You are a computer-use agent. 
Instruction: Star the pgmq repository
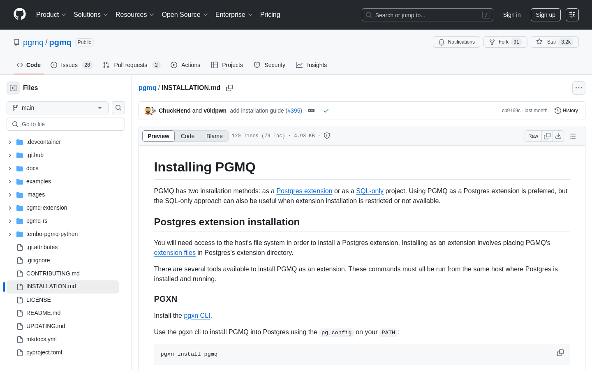tap(555, 42)
